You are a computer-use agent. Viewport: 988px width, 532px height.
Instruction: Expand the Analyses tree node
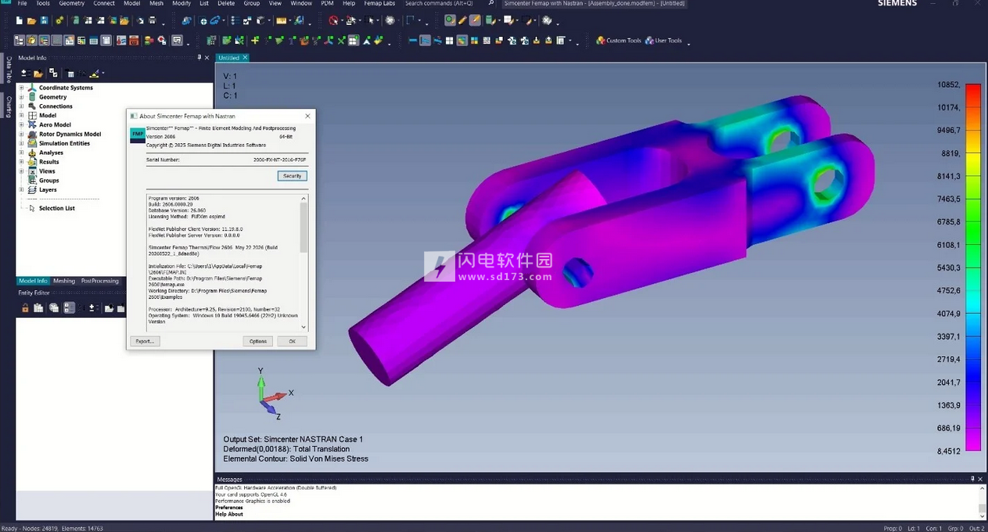pyautogui.click(x=21, y=153)
